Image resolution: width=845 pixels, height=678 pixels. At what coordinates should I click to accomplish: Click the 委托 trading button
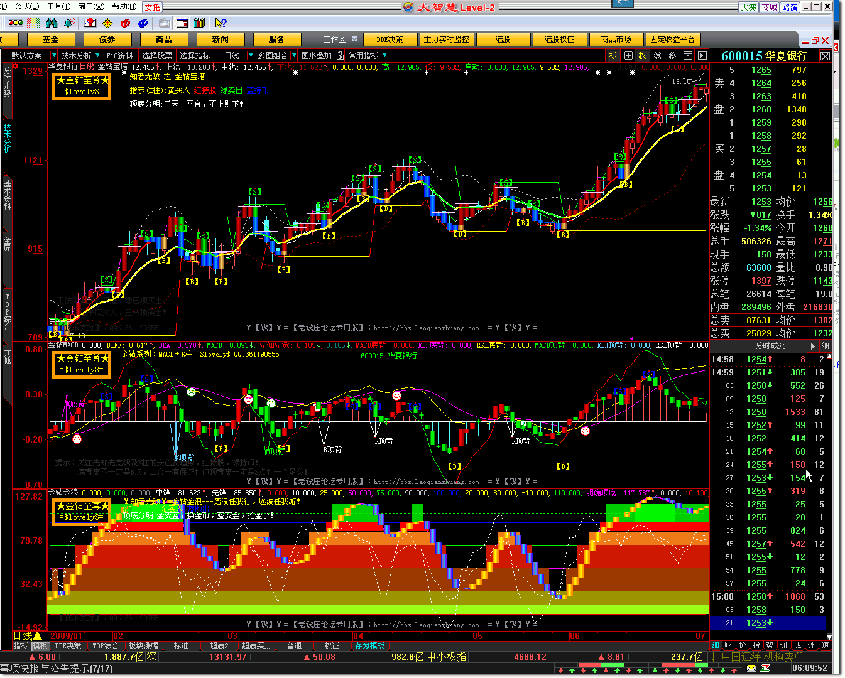point(152,7)
